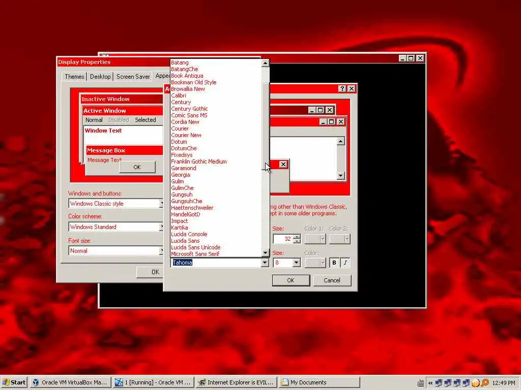
Task: Select the Calibri font
Action: click(179, 95)
